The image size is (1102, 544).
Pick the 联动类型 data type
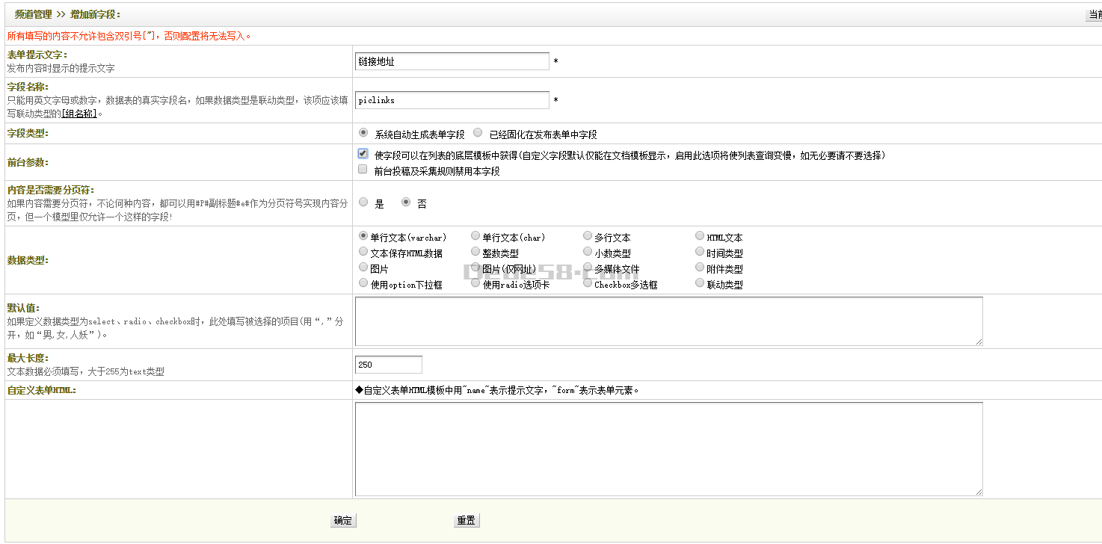tap(700, 283)
